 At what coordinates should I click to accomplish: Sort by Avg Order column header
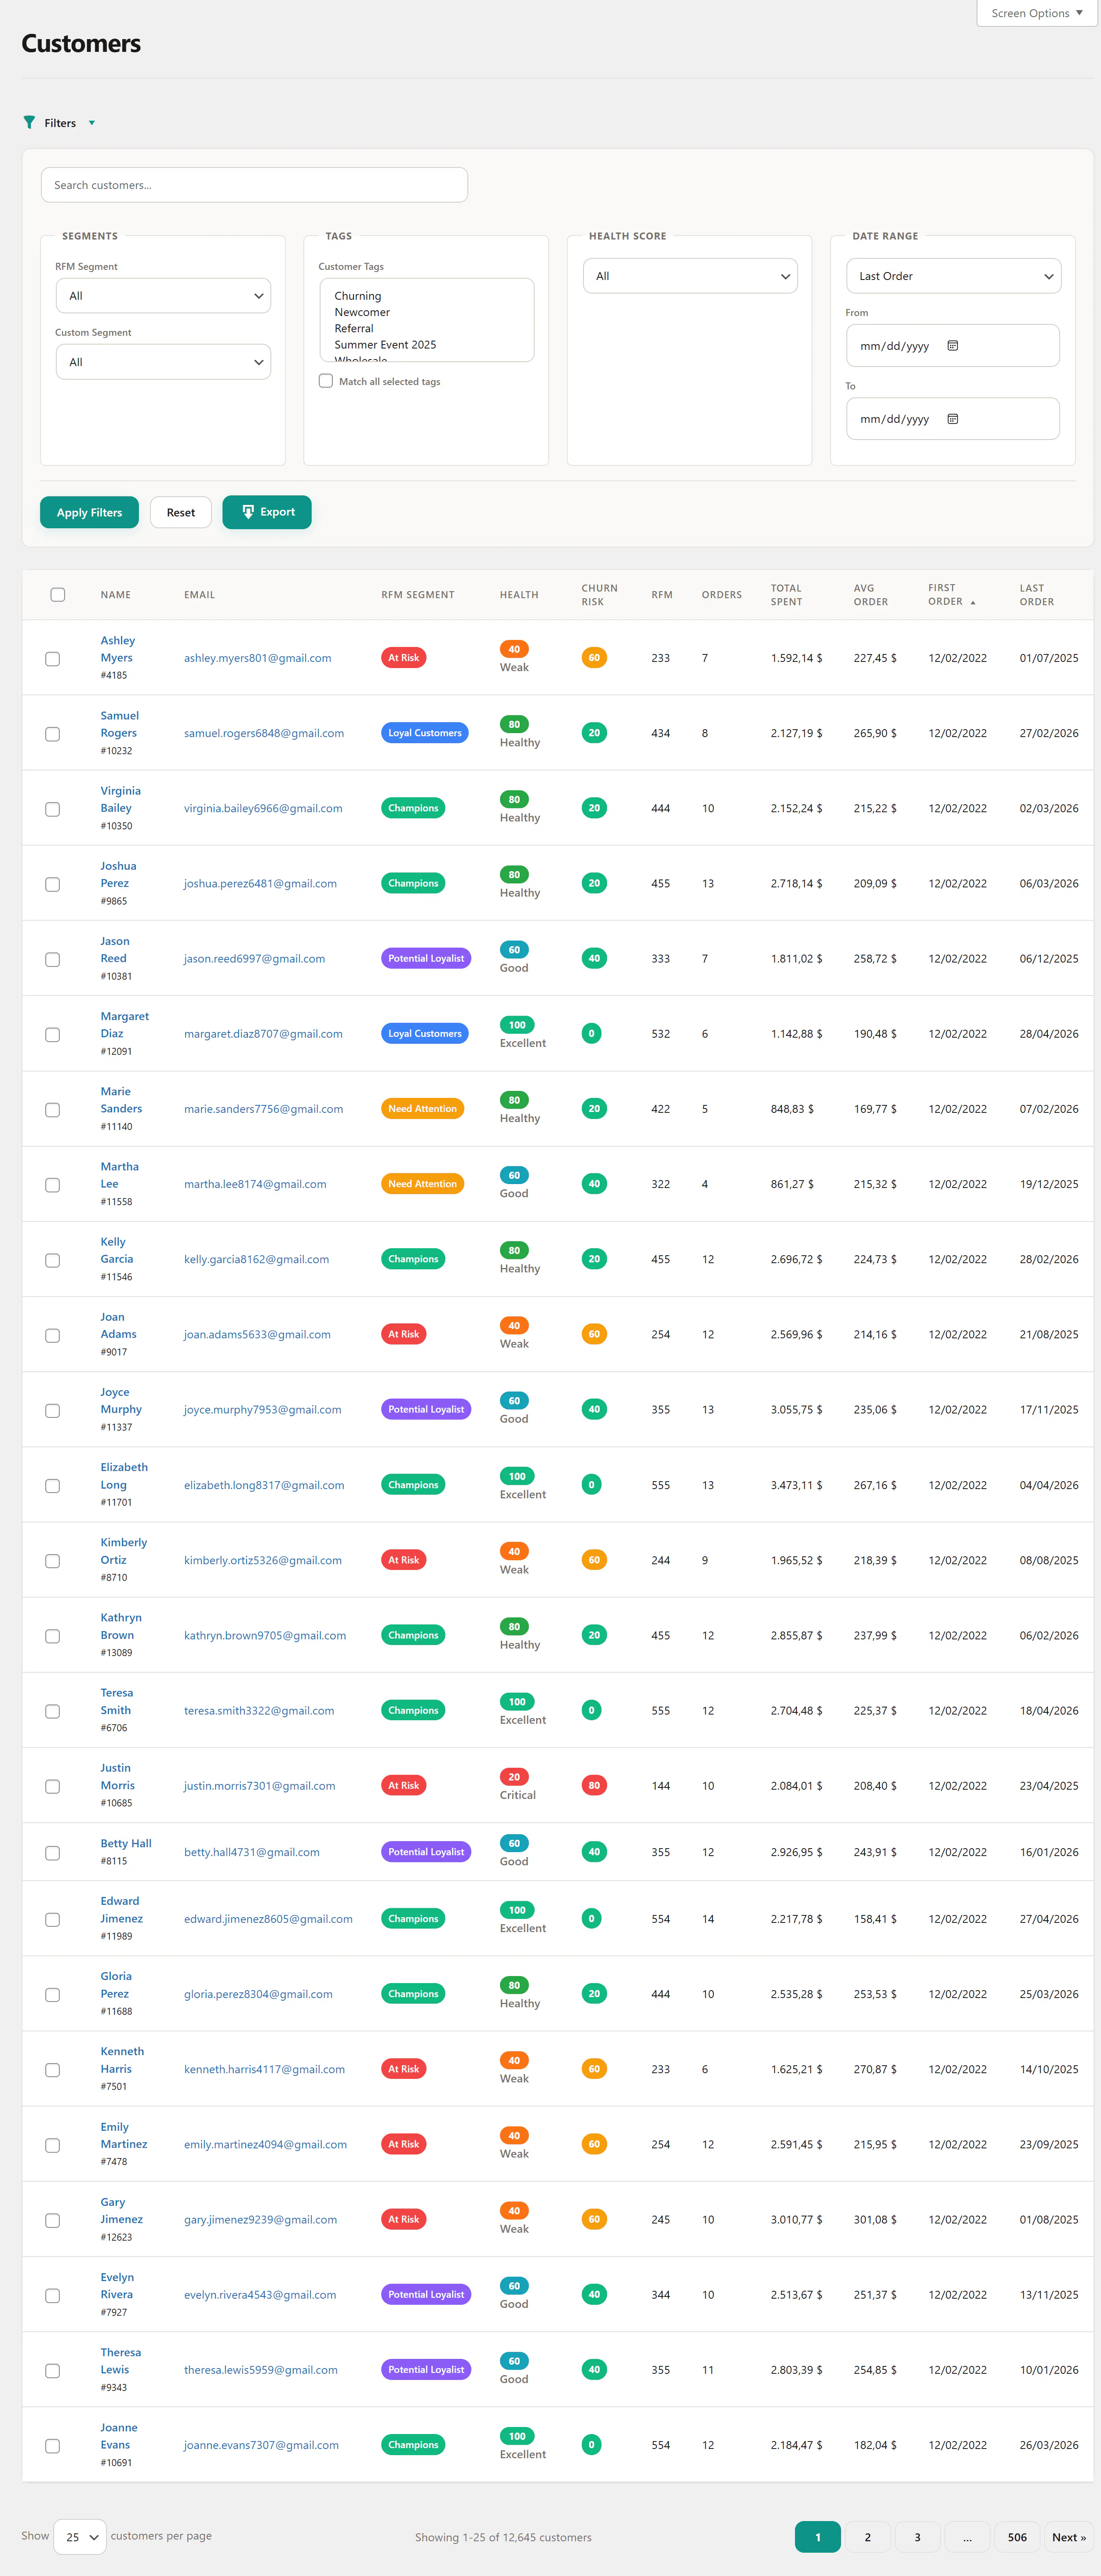870,595
